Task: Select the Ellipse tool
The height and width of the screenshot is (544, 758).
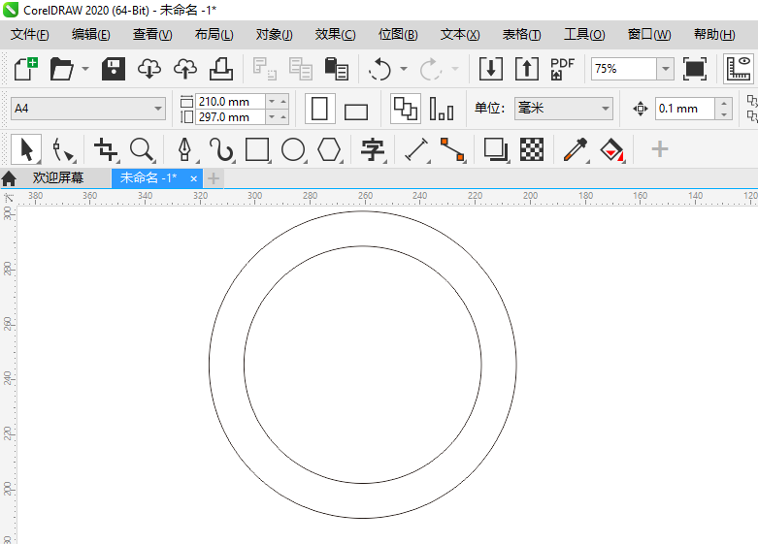Action: [293, 149]
